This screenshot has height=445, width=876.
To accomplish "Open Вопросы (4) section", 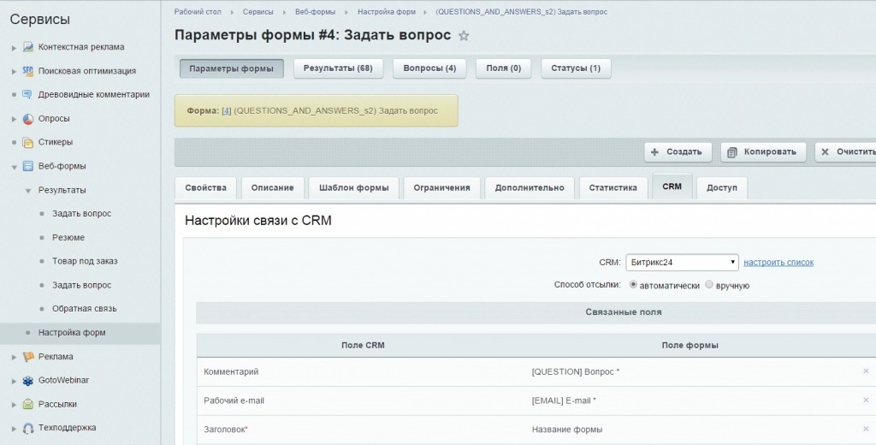I will click(x=429, y=68).
